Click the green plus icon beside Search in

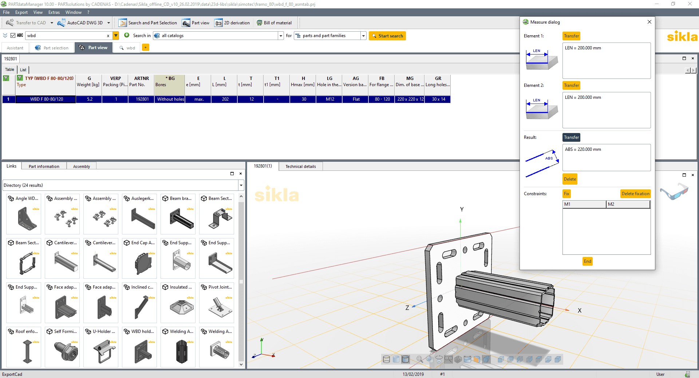(x=127, y=35)
